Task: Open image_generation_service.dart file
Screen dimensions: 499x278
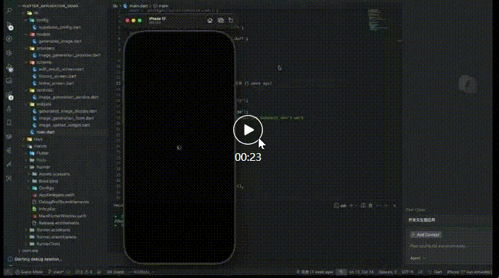Action: pyautogui.click(x=69, y=97)
